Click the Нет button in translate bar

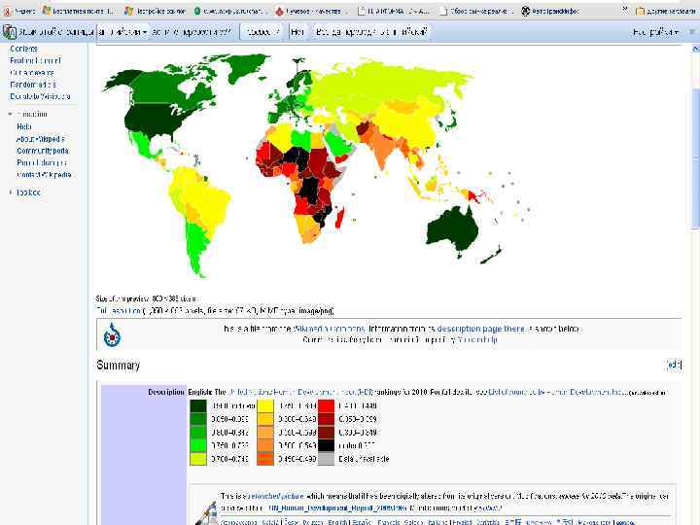coord(297,32)
